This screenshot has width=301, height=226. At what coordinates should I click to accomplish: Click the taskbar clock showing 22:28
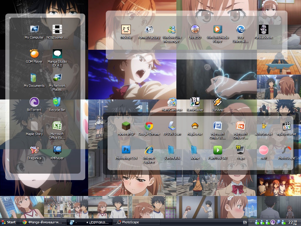[292, 222]
